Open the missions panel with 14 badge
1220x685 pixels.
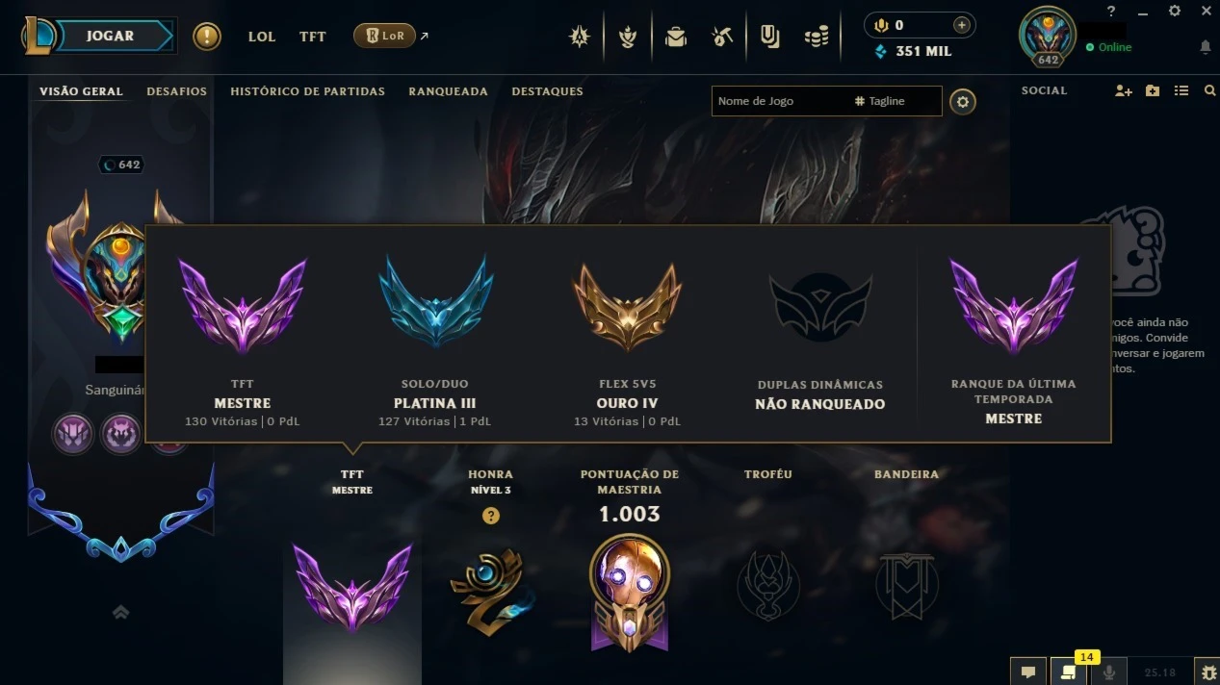coord(1068,672)
